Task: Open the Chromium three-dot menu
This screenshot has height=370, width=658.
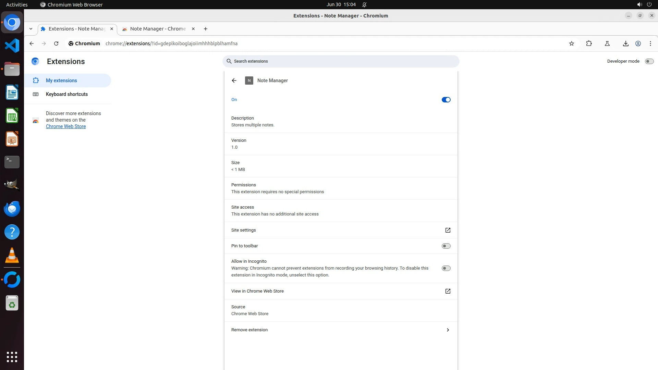Action: [650, 44]
